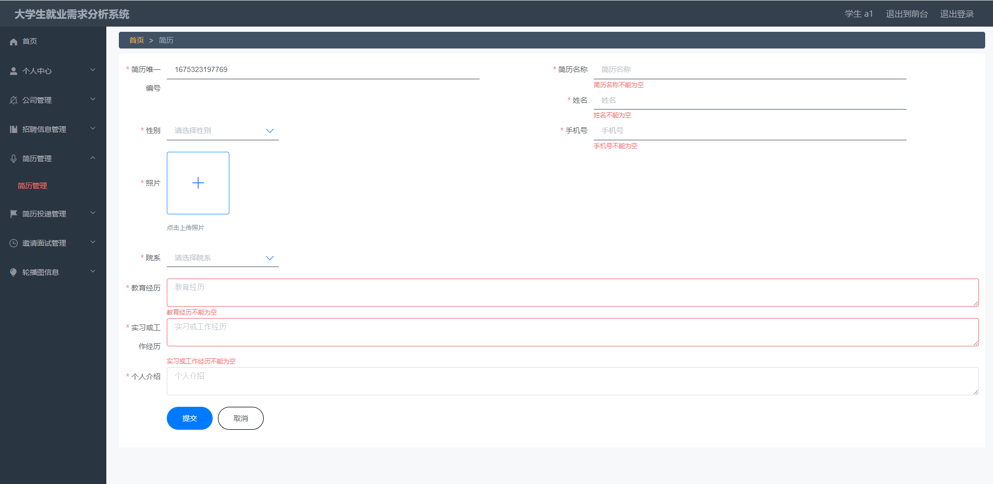Click the 手机号 input field
Screen dimensions: 993x484
pos(750,130)
